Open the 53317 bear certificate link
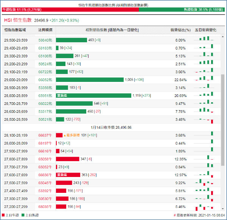This screenshot has width=227, height=220. pos(45,112)
